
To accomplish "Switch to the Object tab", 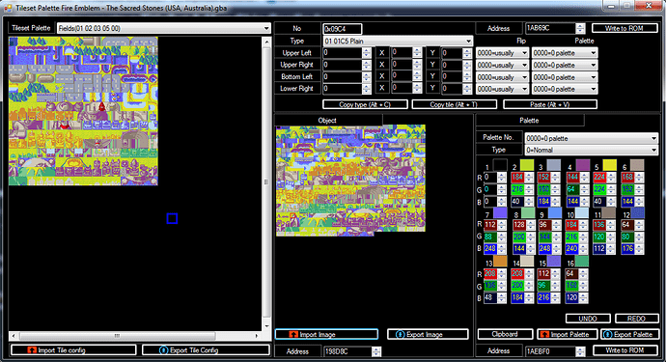I will tap(327, 121).
